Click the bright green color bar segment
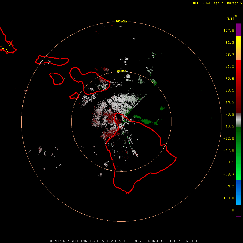243x243 pixels. [x=238, y=153]
